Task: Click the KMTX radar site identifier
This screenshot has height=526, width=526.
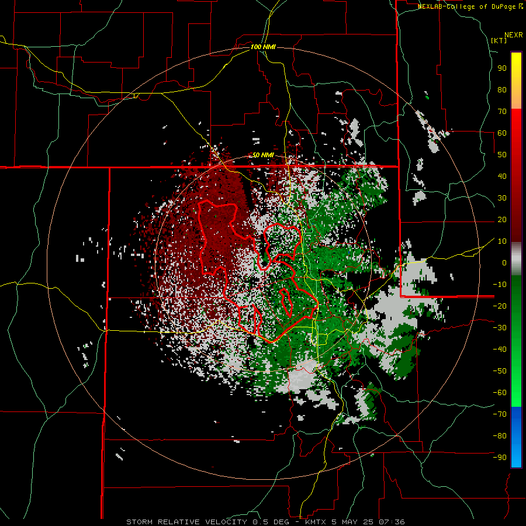Action: [x=316, y=522]
